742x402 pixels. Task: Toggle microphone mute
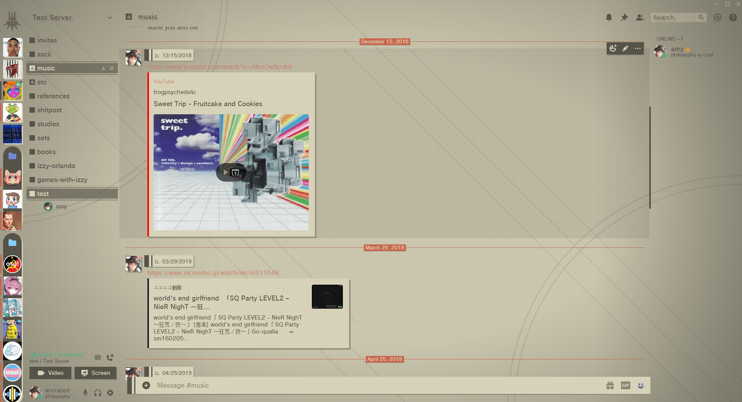pos(85,393)
